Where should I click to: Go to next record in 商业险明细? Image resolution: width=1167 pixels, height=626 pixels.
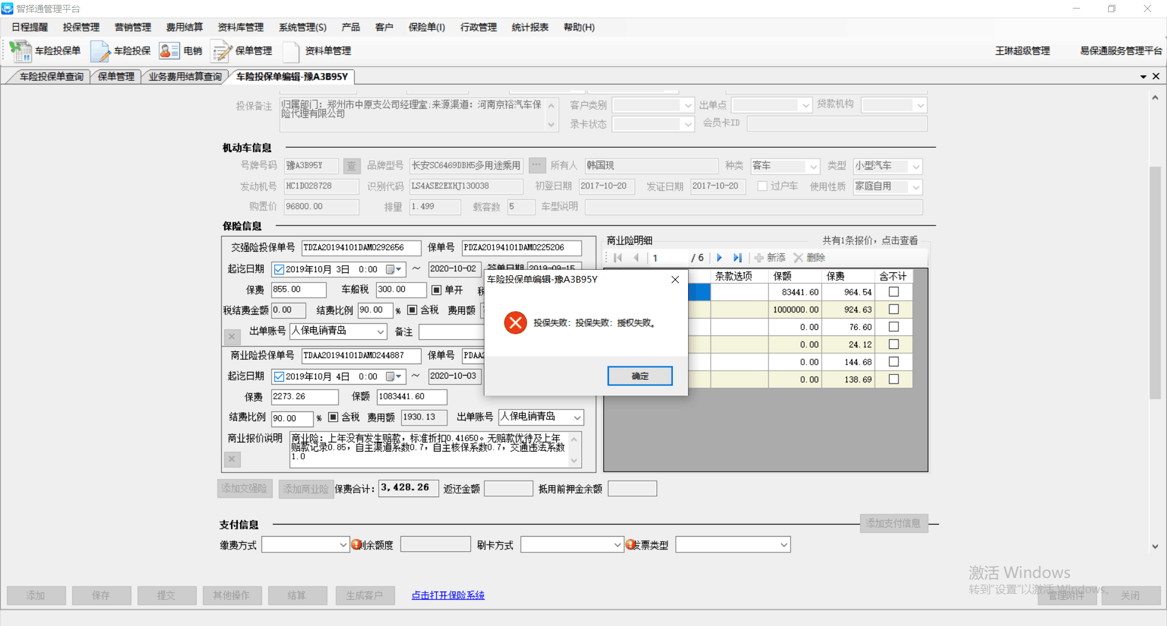coord(720,258)
